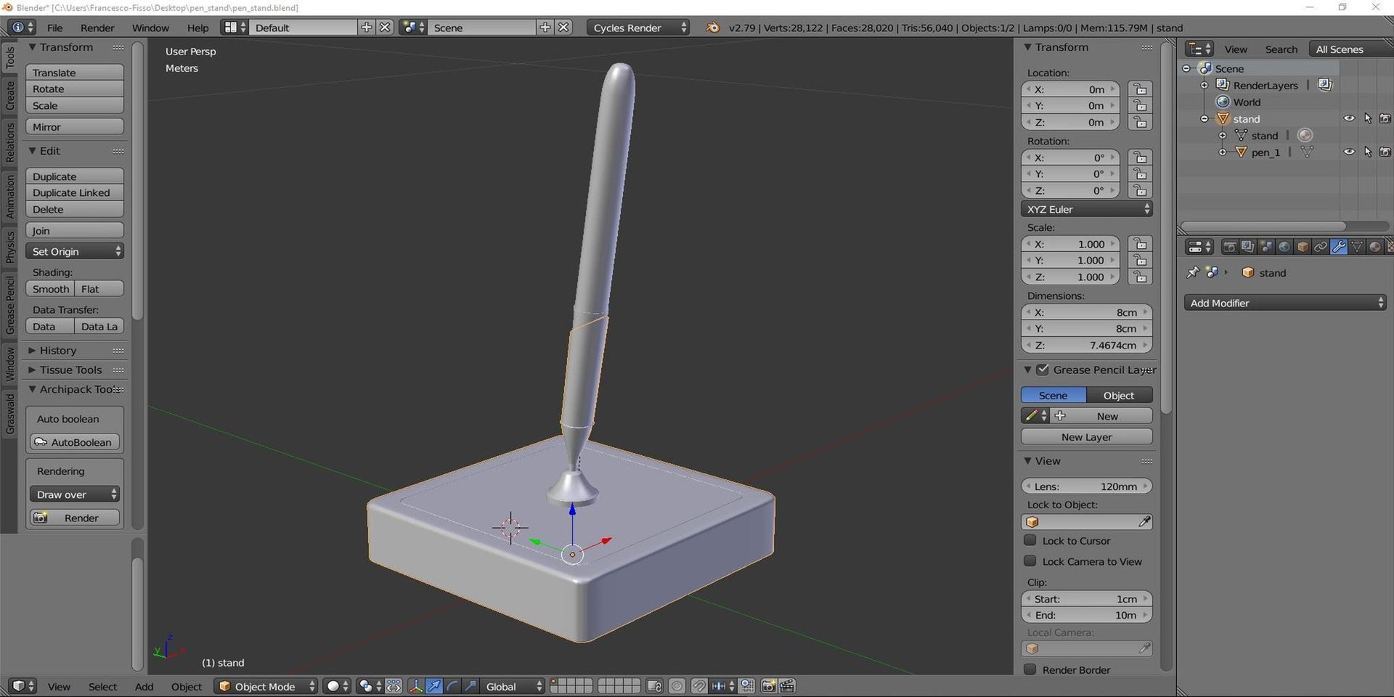Viewport: 1394px width, 697px height.
Task: Enable the Render Border checkbox
Action: tap(1030, 669)
